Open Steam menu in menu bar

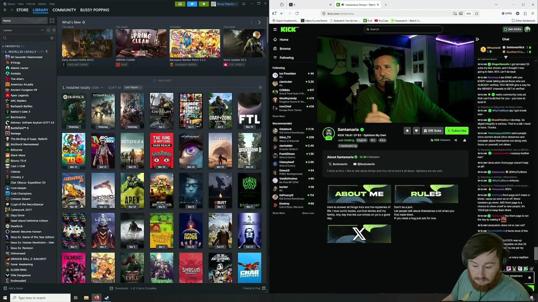(x=11, y=4)
